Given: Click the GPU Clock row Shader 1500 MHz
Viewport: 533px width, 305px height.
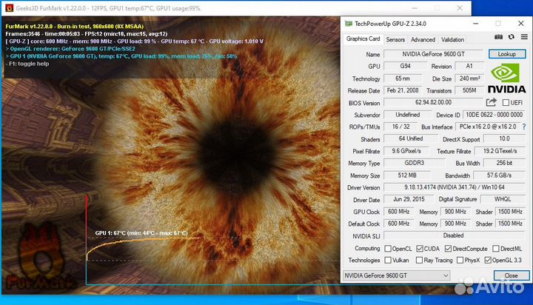Looking at the screenshot, I should coord(510,212).
